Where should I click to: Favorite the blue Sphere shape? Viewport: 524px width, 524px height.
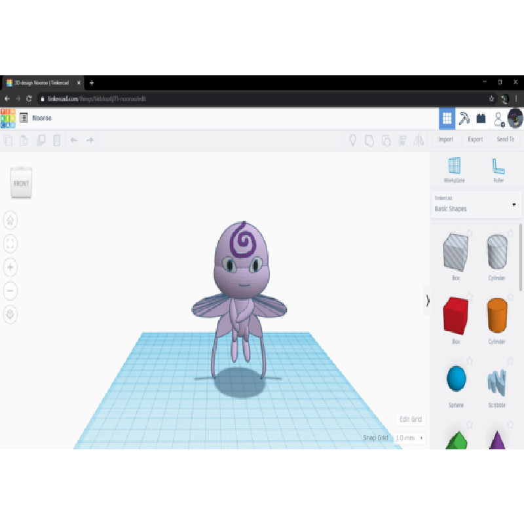point(470,361)
